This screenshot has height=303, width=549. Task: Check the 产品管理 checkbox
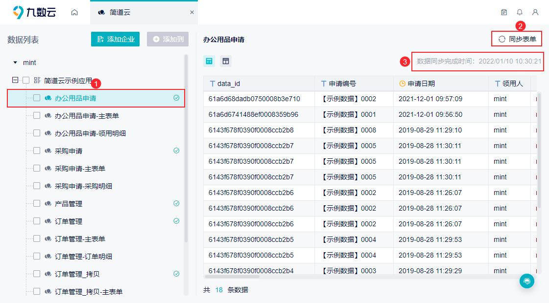pos(37,203)
